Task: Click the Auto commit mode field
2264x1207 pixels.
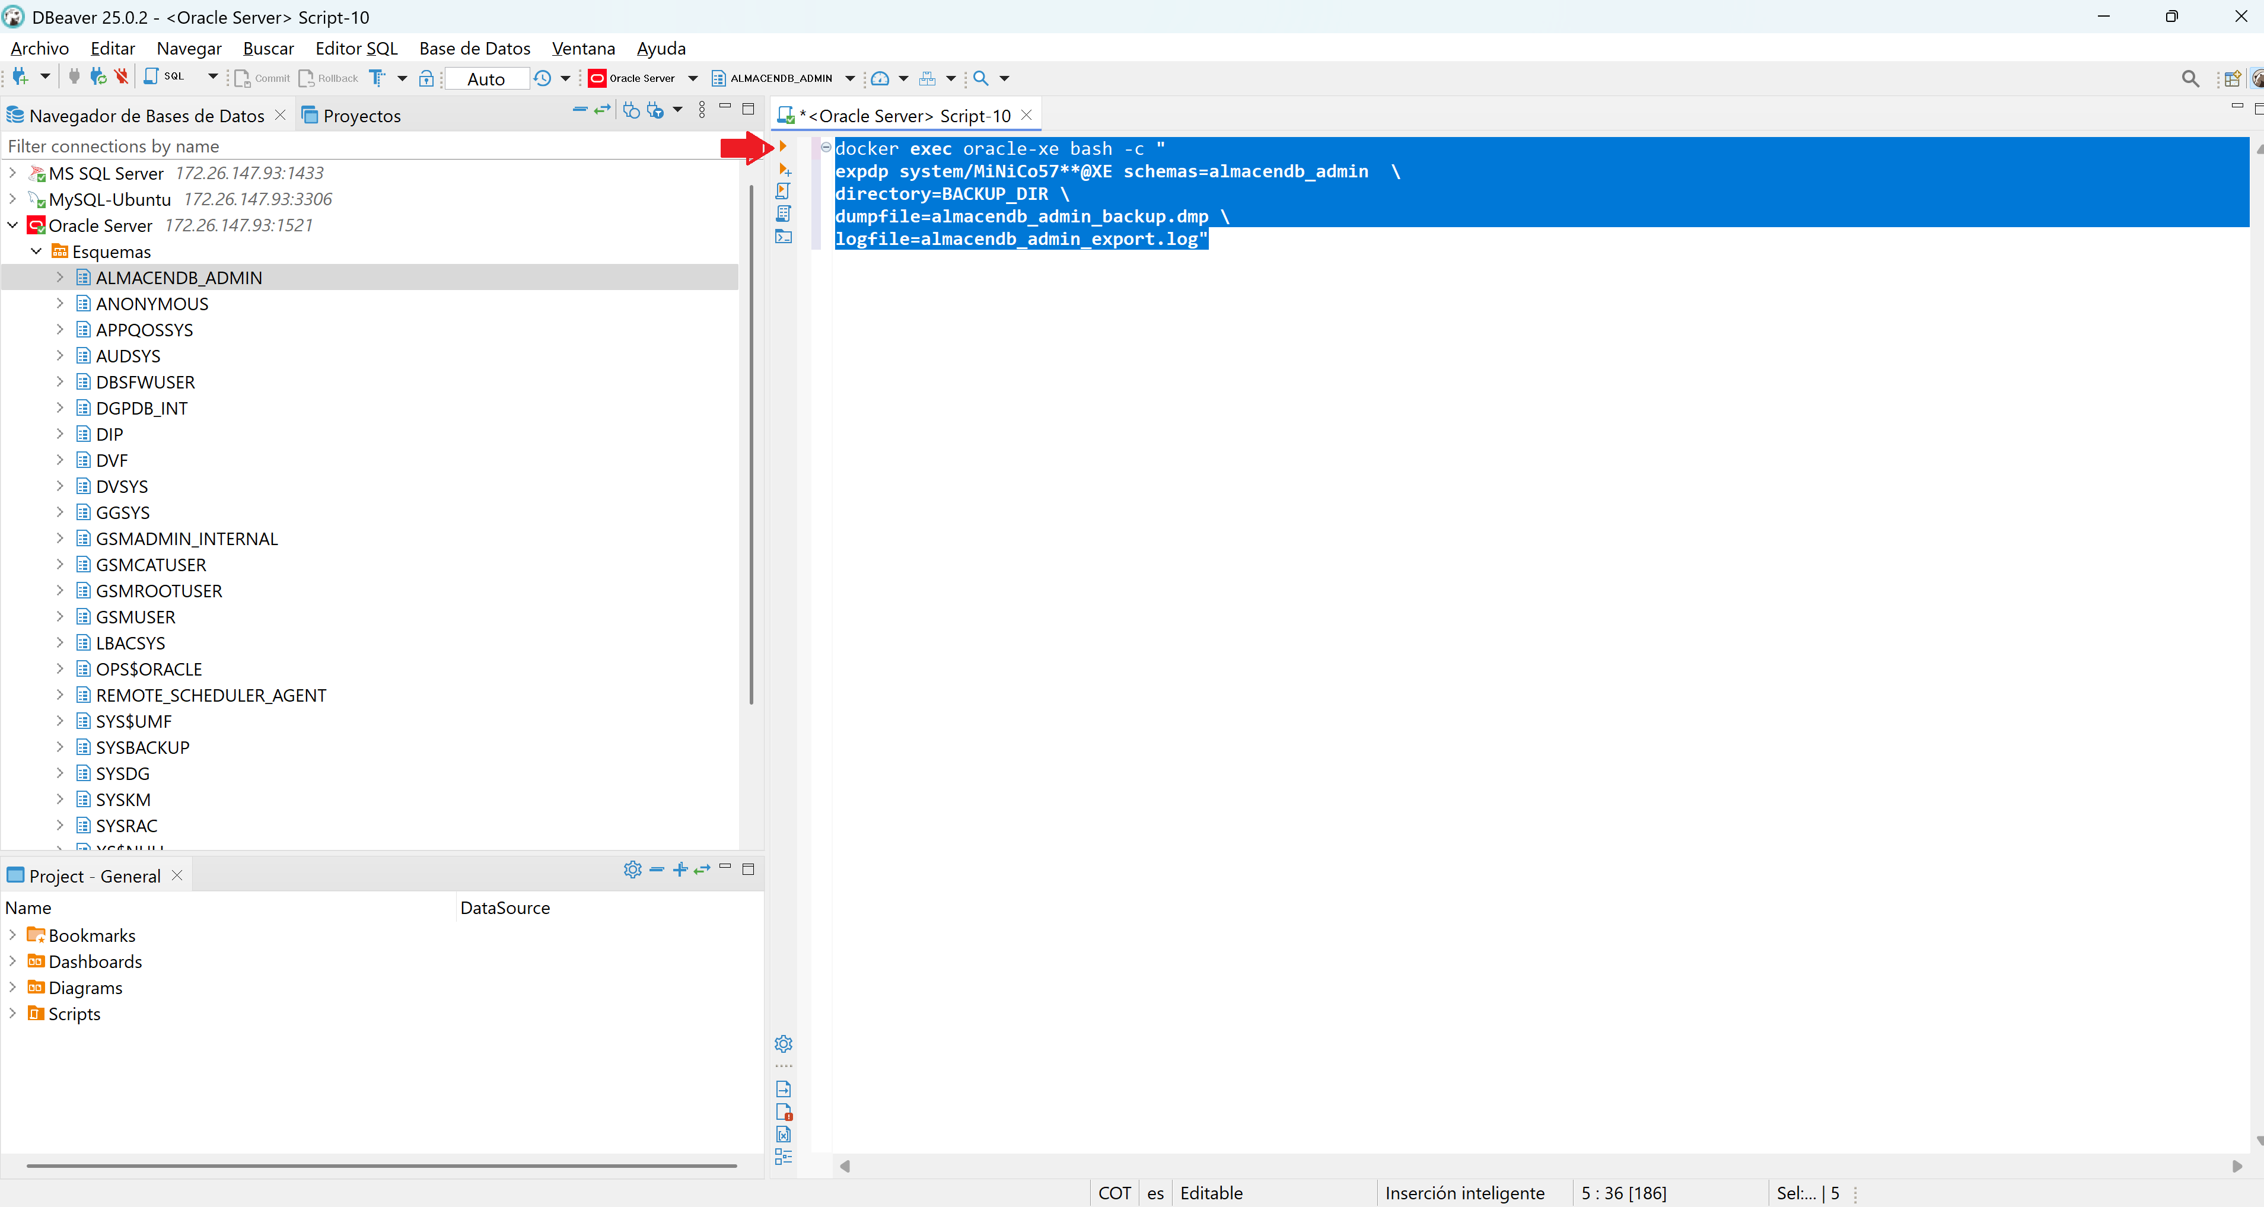Action: pos(486,79)
